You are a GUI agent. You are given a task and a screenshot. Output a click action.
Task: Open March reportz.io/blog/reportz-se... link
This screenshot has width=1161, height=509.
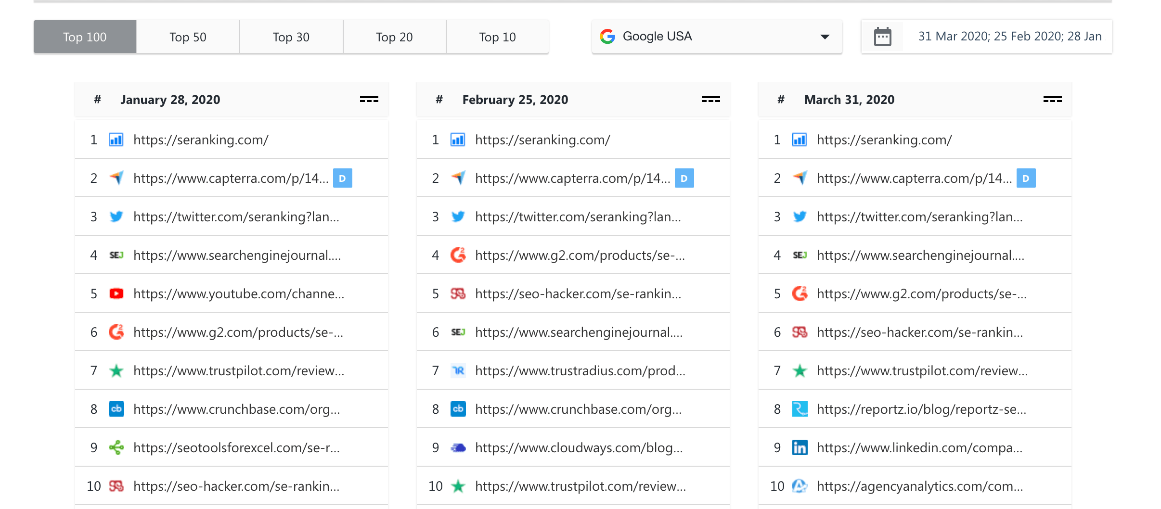[921, 409]
